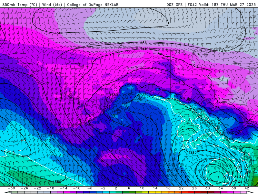258x194 pixels.
Task: Click the -6 temperature scale tick
Action: (x=90, y=188)
